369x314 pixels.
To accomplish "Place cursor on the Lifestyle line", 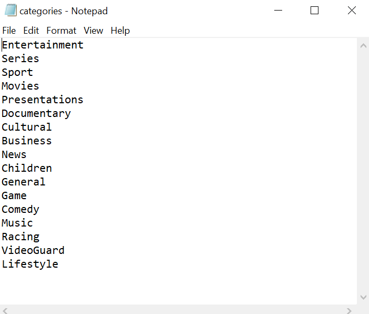I will 30,264.
